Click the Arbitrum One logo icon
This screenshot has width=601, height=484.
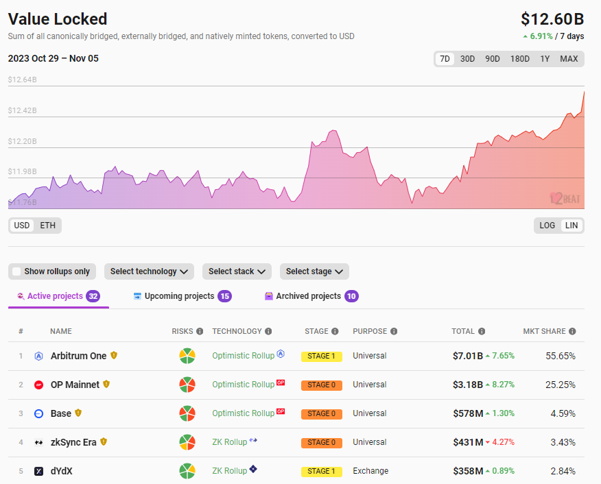[x=39, y=356]
